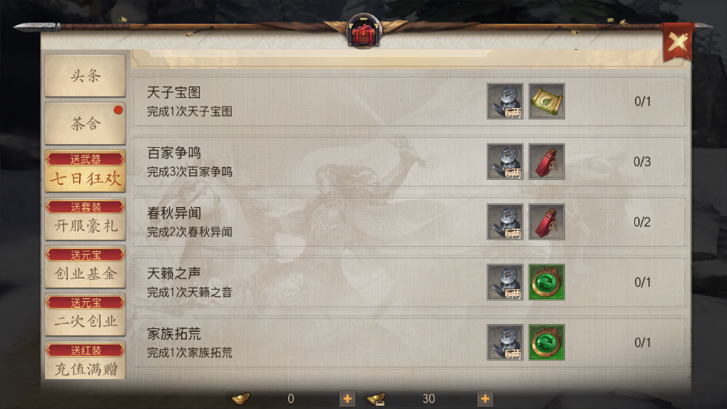Click the silver coin reward for 春秋异闻
This screenshot has width=727, height=409.
pos(505,222)
